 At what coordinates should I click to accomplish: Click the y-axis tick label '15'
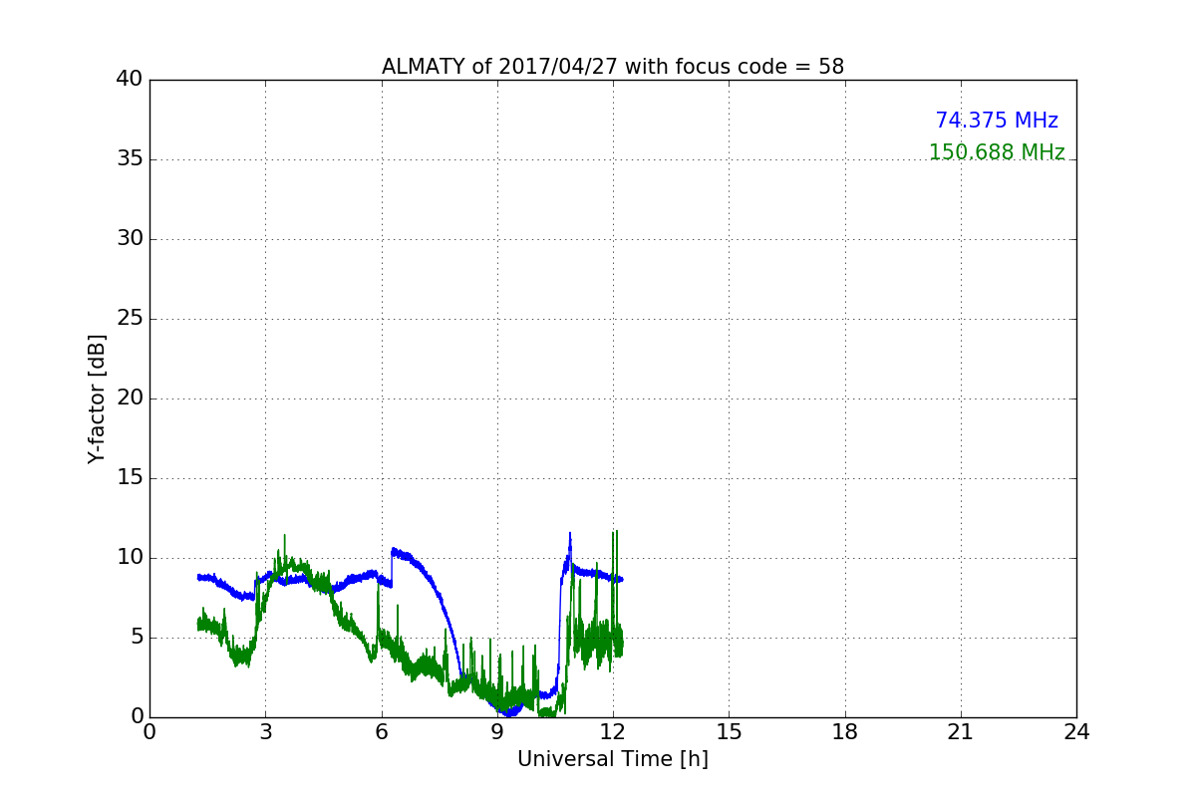[x=130, y=478]
